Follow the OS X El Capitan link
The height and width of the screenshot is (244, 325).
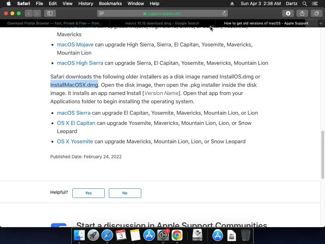(x=76, y=123)
